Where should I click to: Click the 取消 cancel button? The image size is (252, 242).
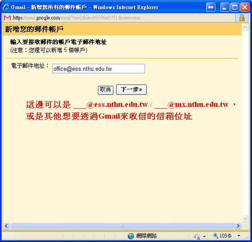(x=106, y=90)
